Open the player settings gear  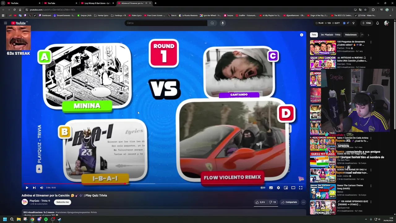click(x=278, y=188)
